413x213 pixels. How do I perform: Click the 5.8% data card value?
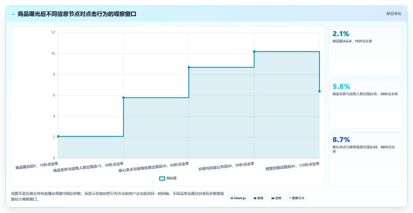click(x=341, y=86)
